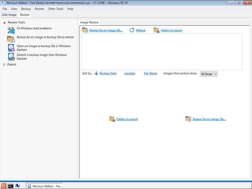Switch to the Disk Image tab
This screenshot has height=189, width=252.
pos(9,15)
